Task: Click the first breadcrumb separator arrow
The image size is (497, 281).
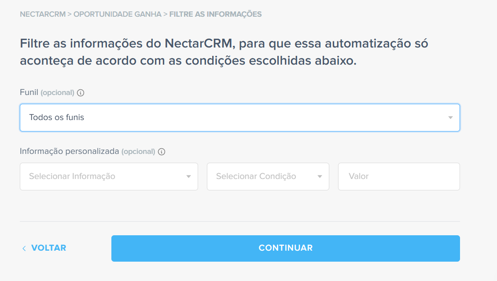Action: [x=70, y=14]
